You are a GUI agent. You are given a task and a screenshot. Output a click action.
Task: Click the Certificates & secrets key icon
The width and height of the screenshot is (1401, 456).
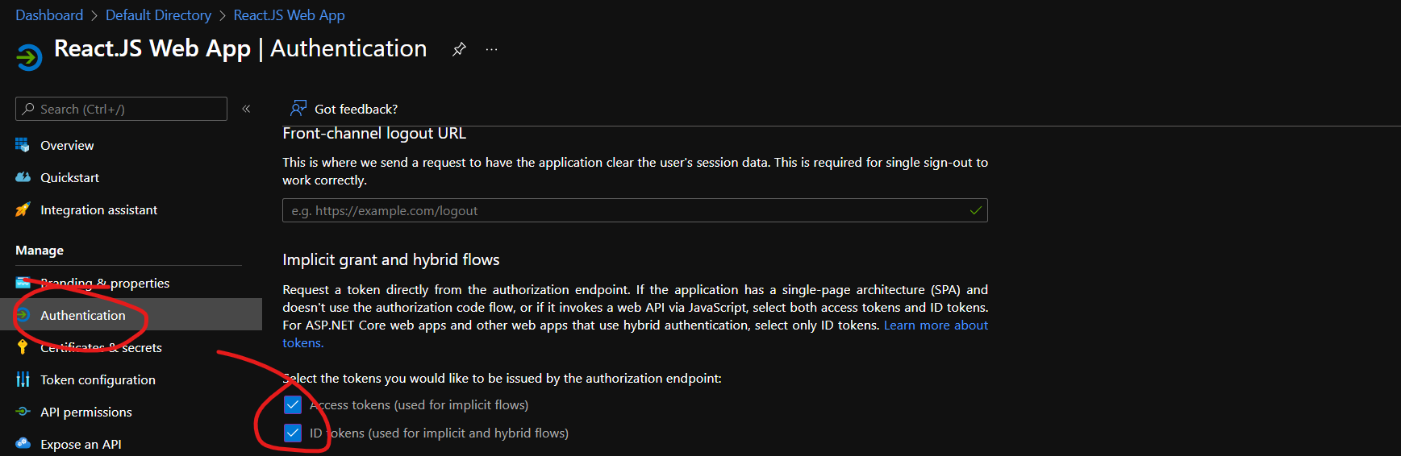pyautogui.click(x=23, y=347)
